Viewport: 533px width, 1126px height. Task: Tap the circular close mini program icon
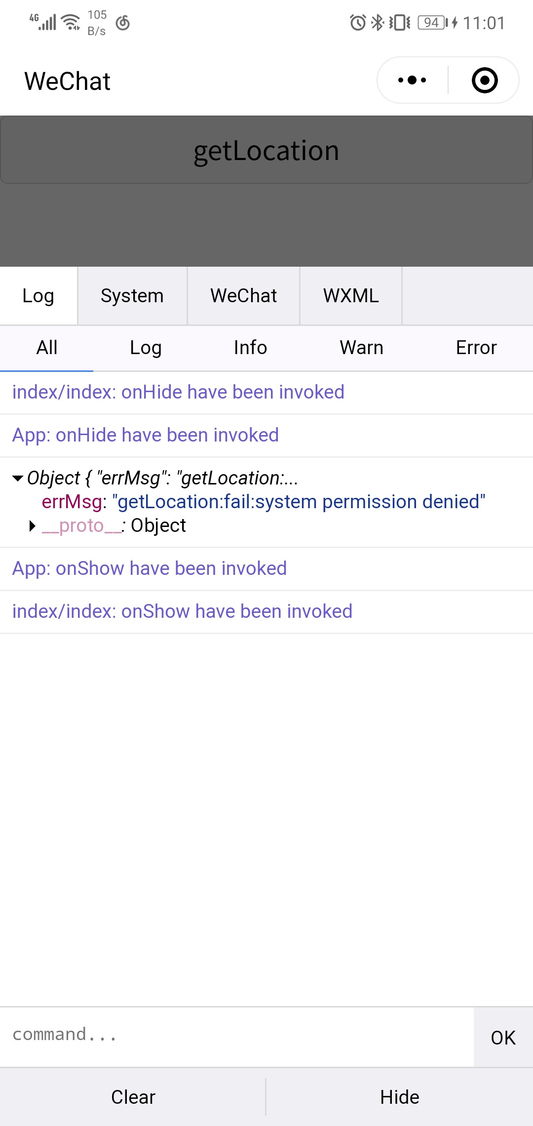point(484,80)
